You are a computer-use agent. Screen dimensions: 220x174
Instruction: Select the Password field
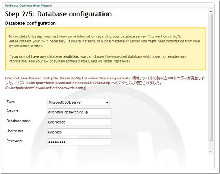79,142
